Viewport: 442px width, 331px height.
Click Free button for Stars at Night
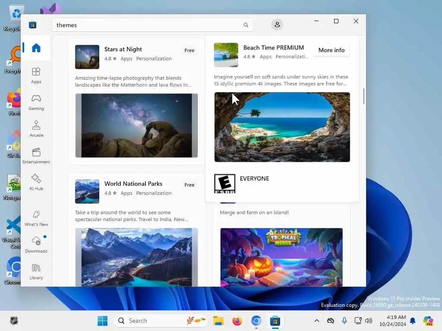click(x=189, y=50)
